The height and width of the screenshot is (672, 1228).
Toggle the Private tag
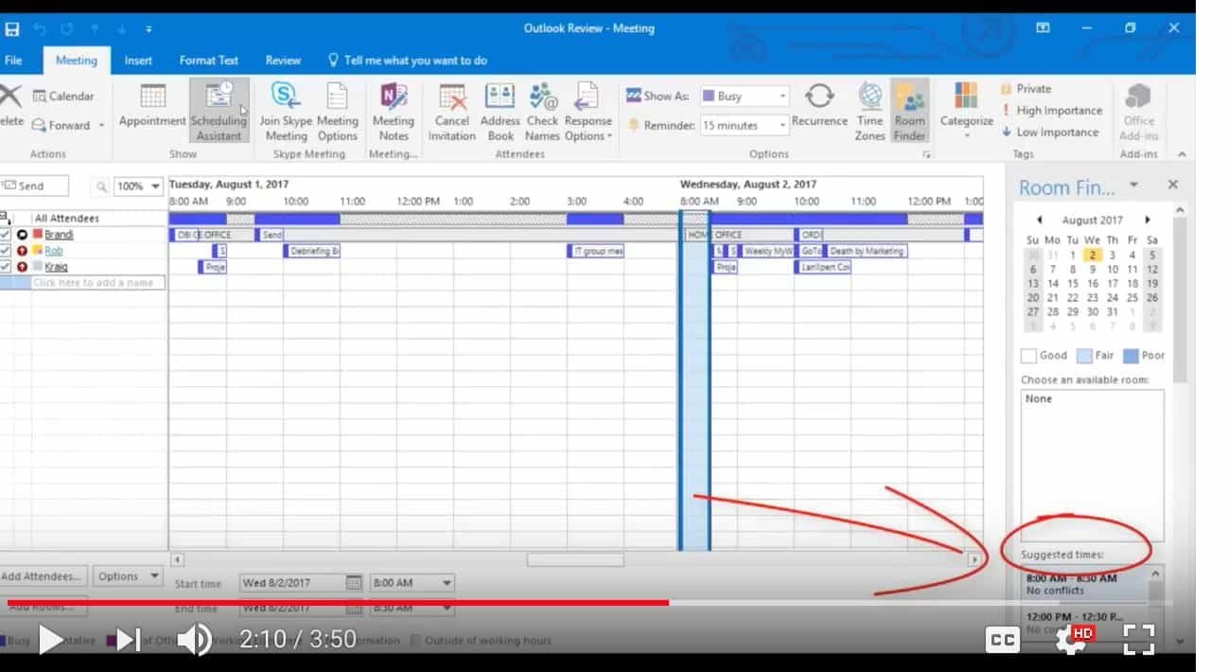point(1026,88)
